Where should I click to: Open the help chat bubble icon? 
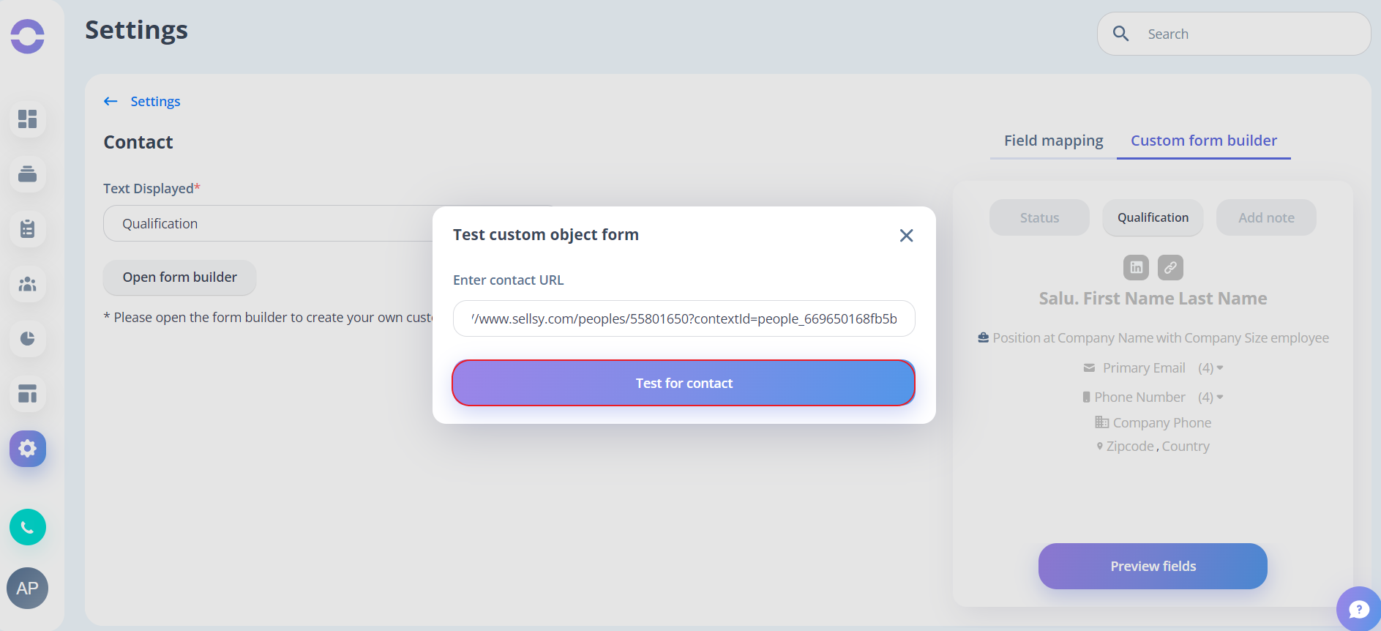click(x=1359, y=609)
